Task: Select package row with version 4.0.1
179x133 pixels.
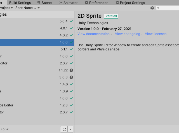Action: click(x=37, y=28)
